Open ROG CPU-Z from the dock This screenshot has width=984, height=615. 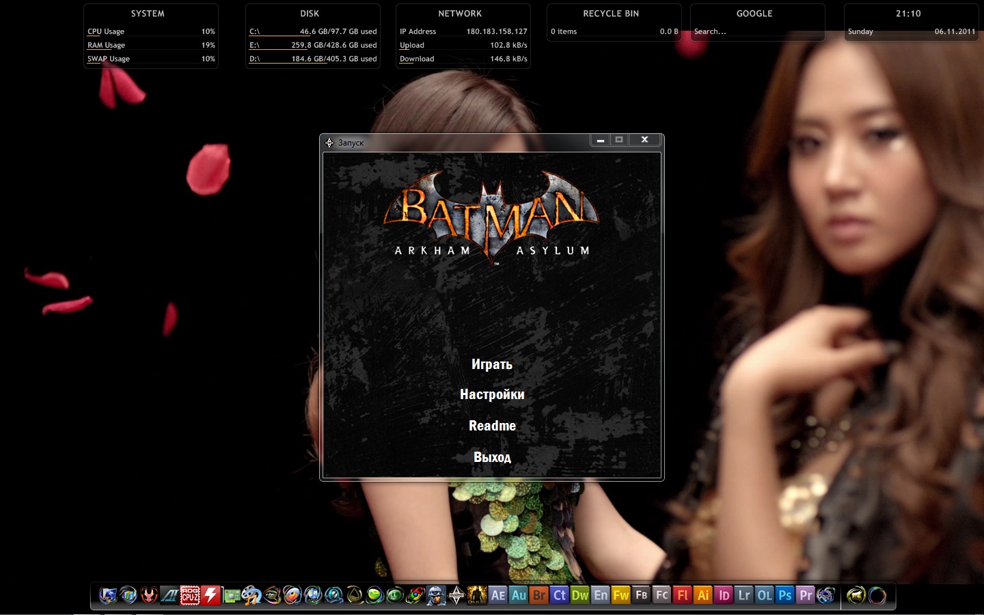[190, 595]
